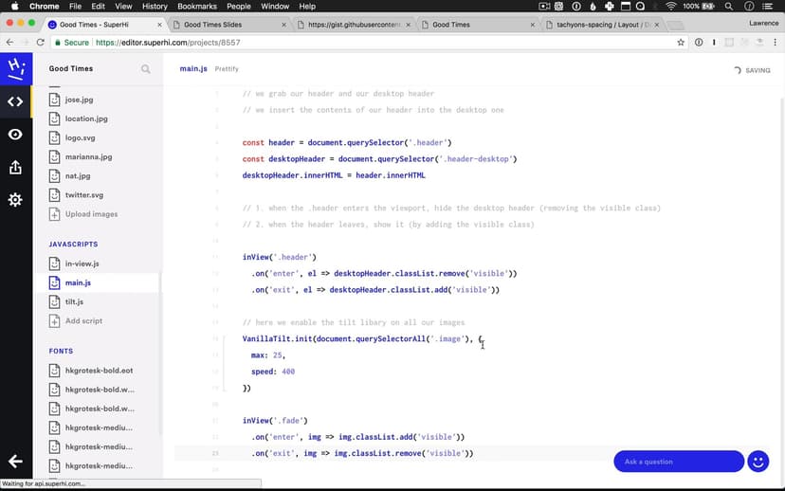Click the share/export icon in sidebar
Screen dimensions: 785x491
click(15, 168)
